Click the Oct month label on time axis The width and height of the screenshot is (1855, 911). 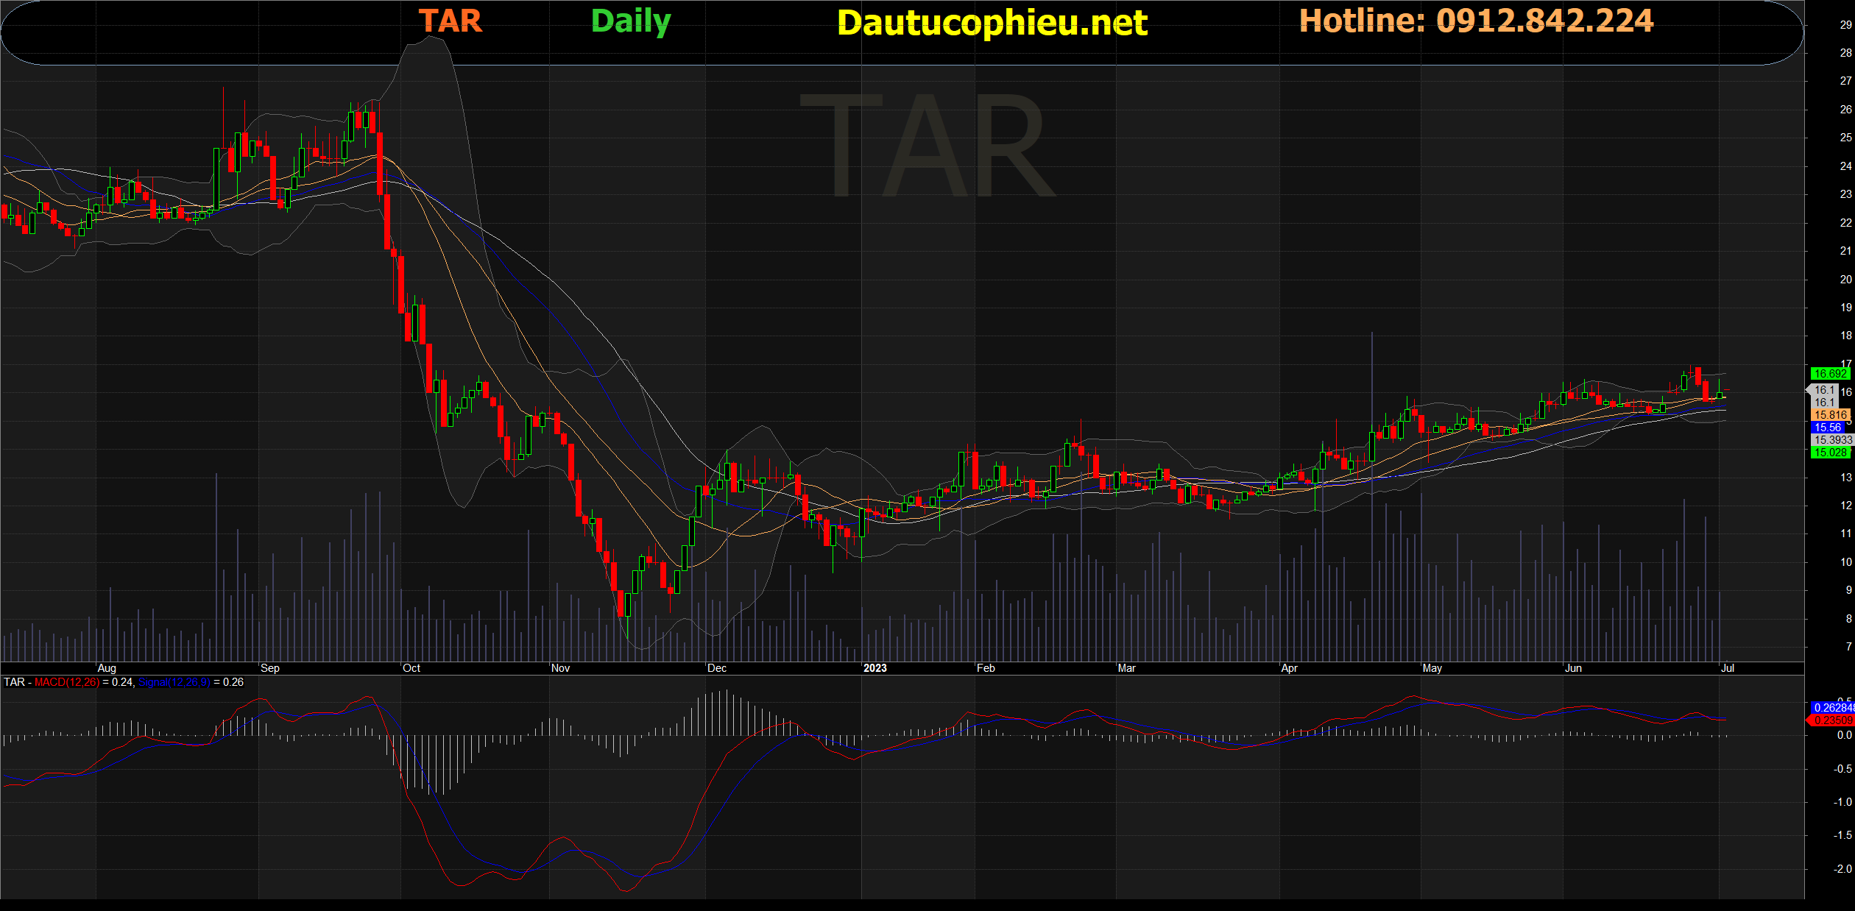(x=411, y=668)
